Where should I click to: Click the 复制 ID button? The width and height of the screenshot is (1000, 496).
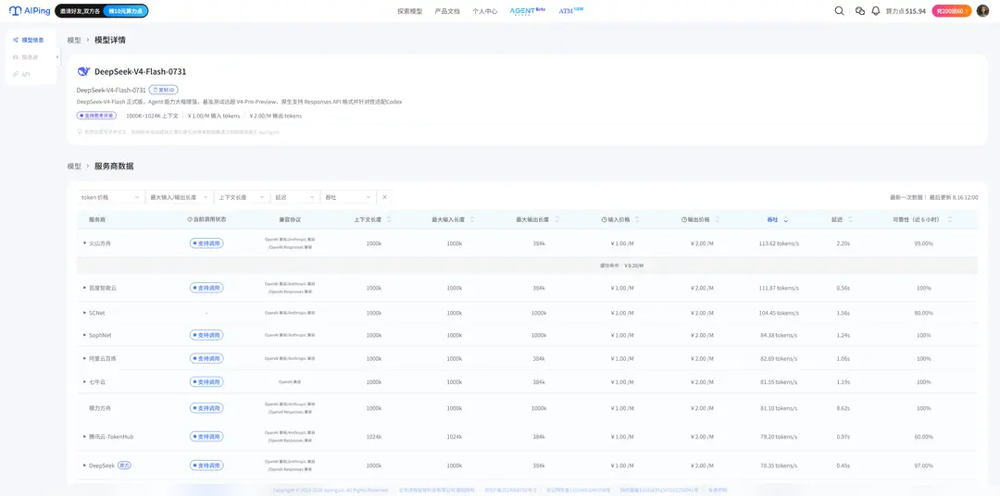(163, 90)
